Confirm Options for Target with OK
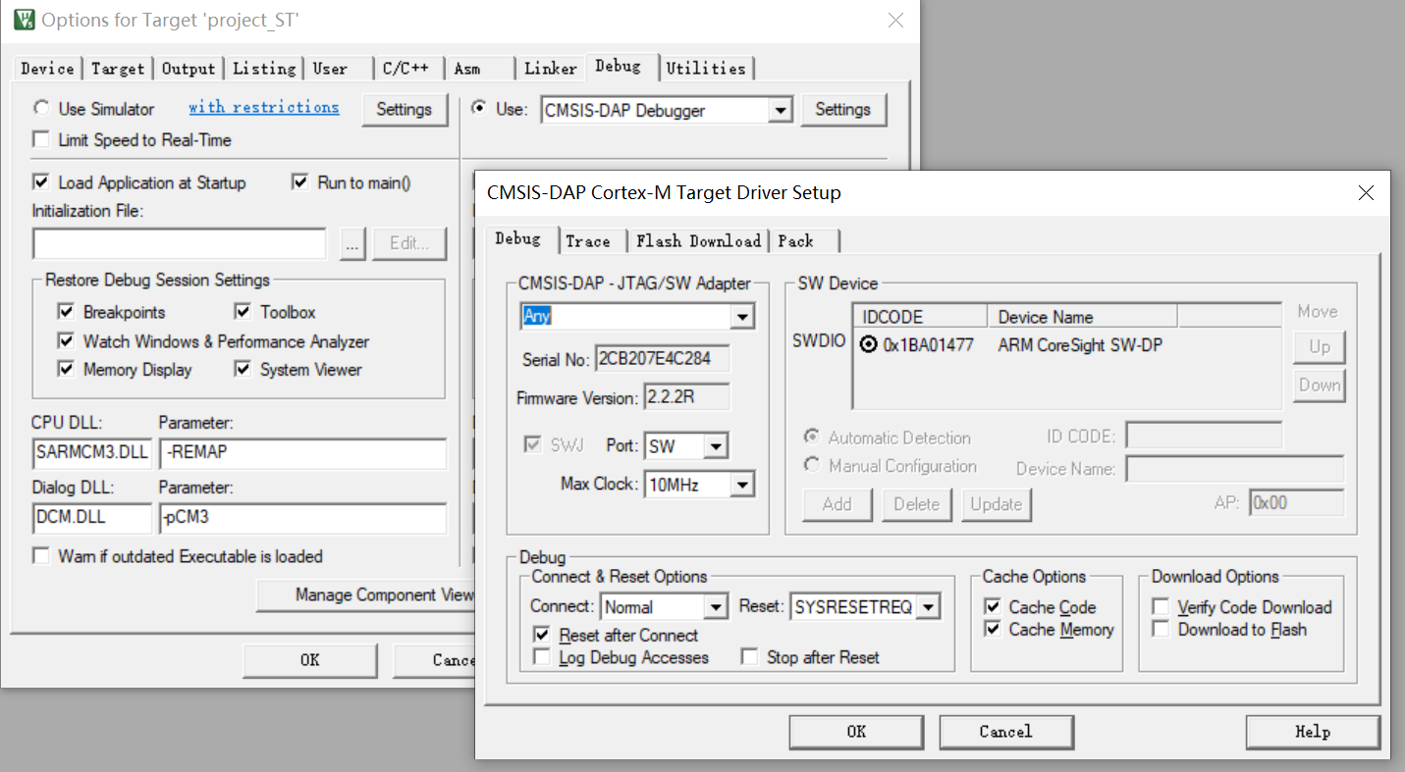 (x=310, y=660)
